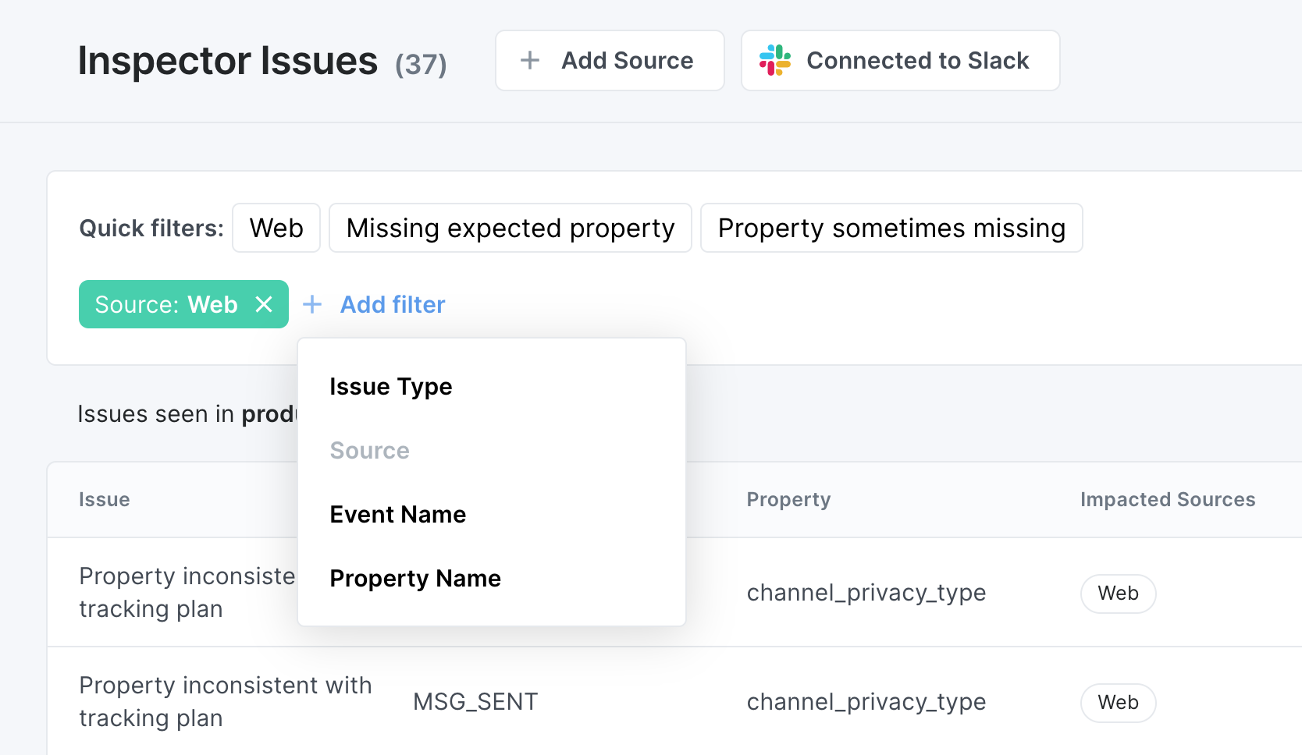Toggle the Web quick filter
Image resolution: width=1302 pixels, height=755 pixels.
276,228
